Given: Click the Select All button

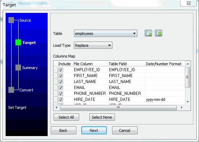Looking at the screenshot, I should pyautogui.click(x=66, y=117).
